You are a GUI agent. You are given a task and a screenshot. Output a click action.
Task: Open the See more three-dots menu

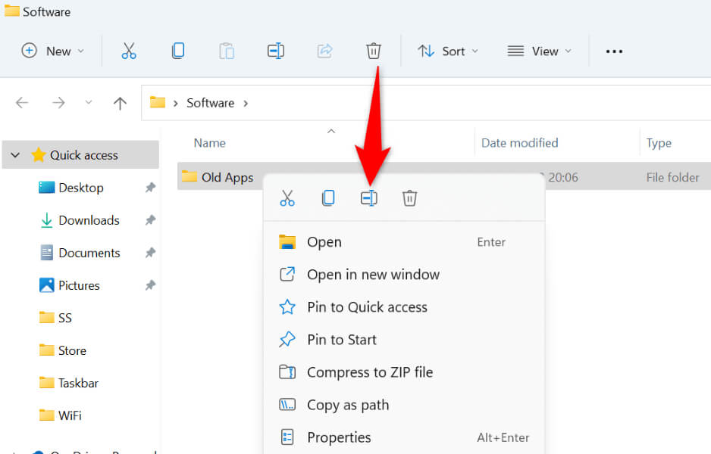(x=614, y=51)
